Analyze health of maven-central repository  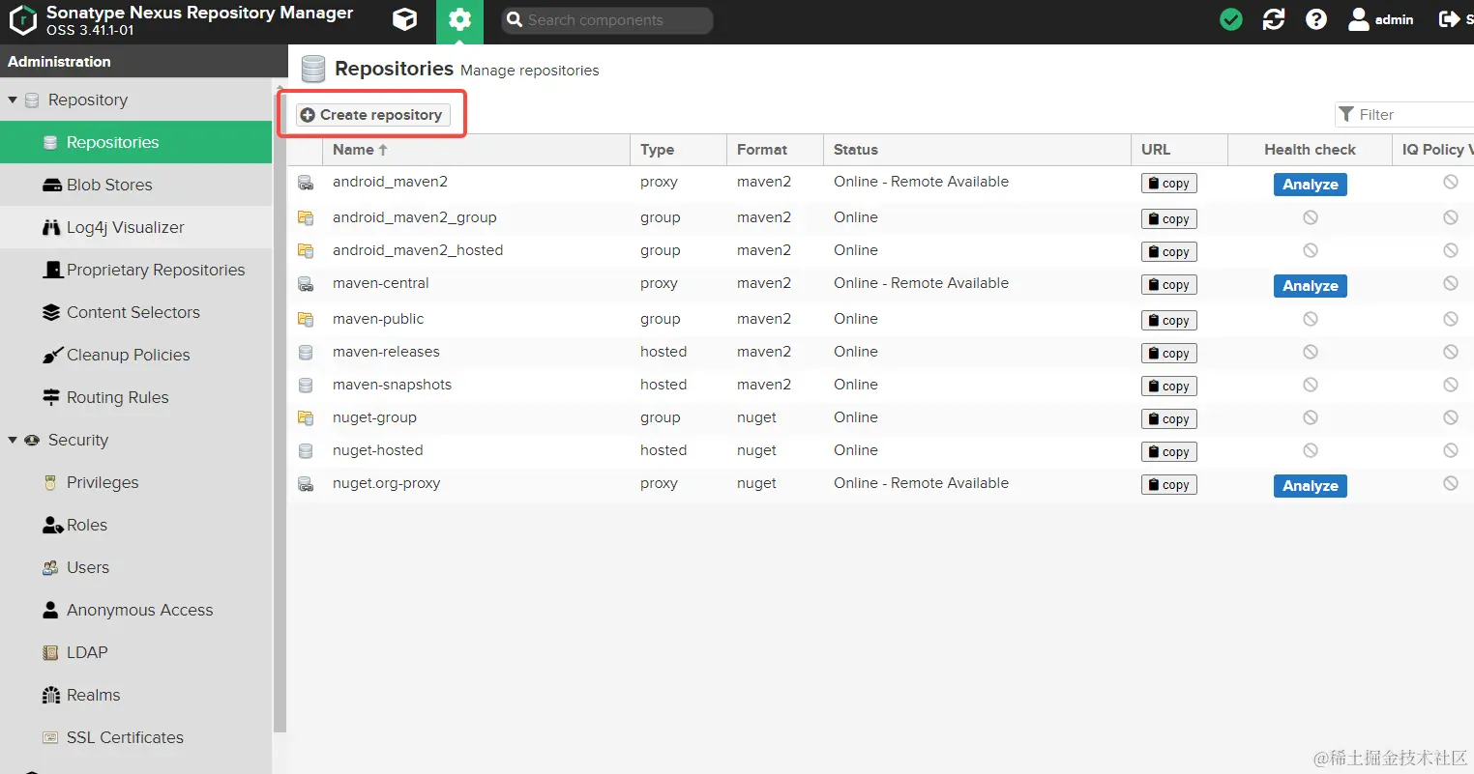1311,286
